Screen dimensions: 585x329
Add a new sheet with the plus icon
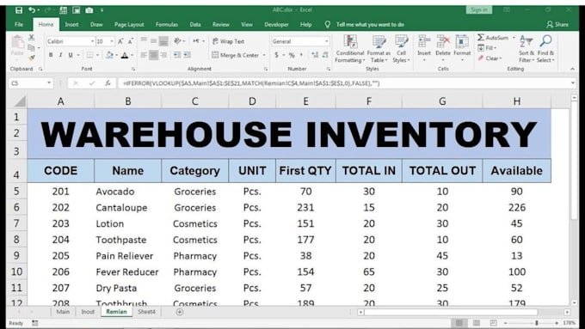180,312
